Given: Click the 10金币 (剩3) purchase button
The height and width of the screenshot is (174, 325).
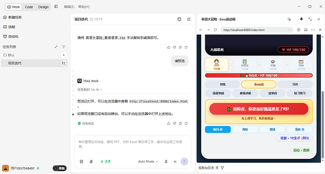Looking at the screenshot, I should [294, 138].
